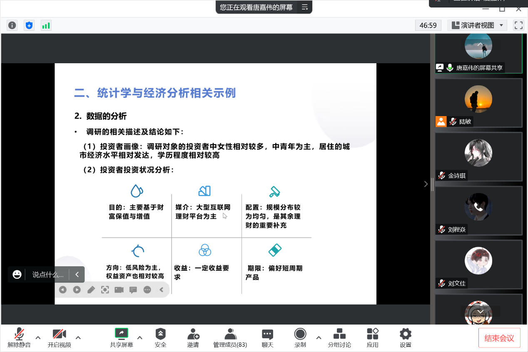Enter full screen mode
The width and height of the screenshot is (528, 352).
(518, 25)
